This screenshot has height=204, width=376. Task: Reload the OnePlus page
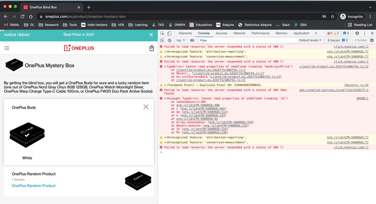[22, 16]
